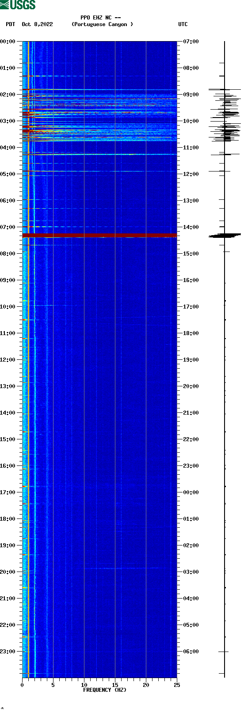Click the 03:00 UTC time label
Screen dimensions: 244x713
(191, 572)
